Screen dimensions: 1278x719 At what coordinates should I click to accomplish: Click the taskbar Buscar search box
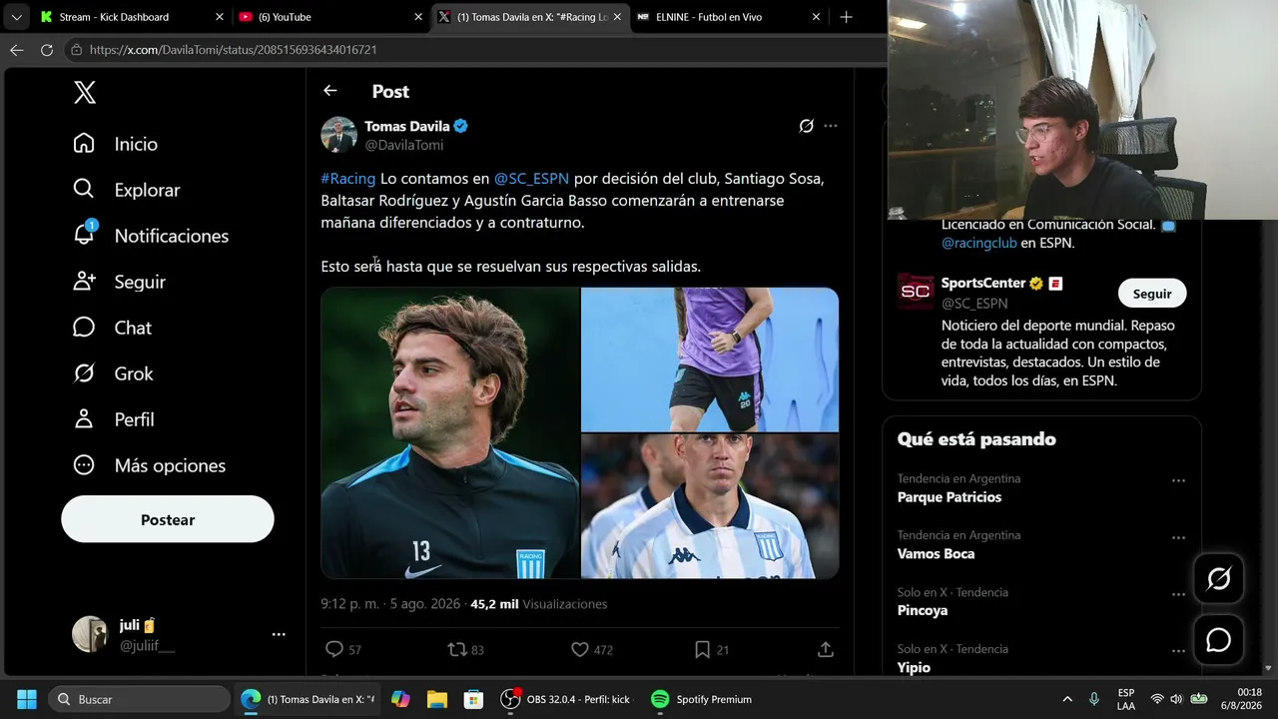[x=139, y=699]
